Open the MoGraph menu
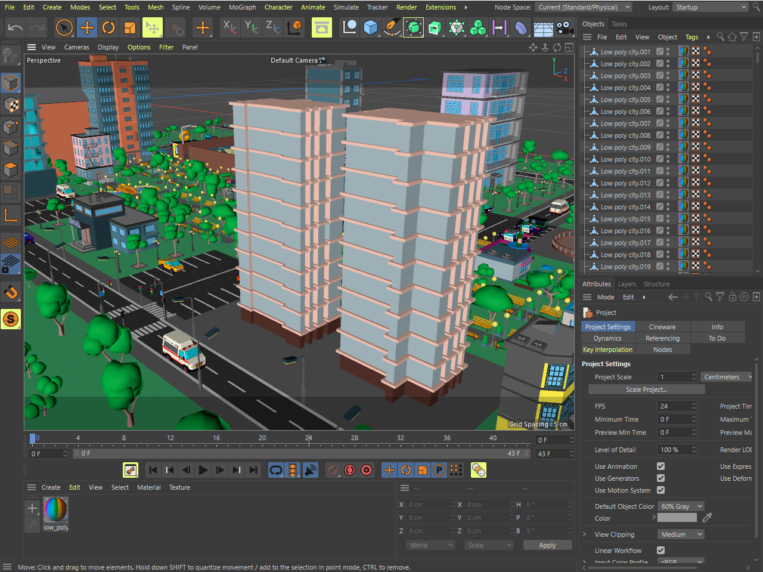The image size is (763, 572). (x=242, y=7)
